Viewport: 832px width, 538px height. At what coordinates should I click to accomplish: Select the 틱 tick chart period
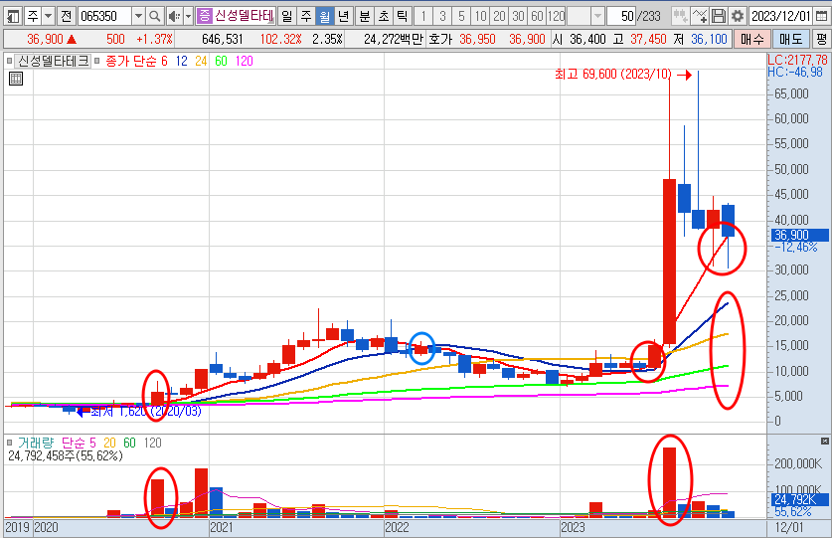click(x=403, y=17)
